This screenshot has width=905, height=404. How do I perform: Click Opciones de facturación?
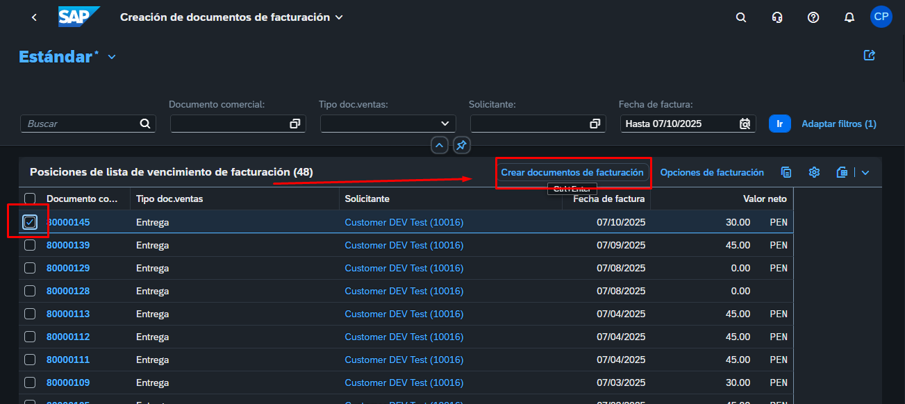711,172
